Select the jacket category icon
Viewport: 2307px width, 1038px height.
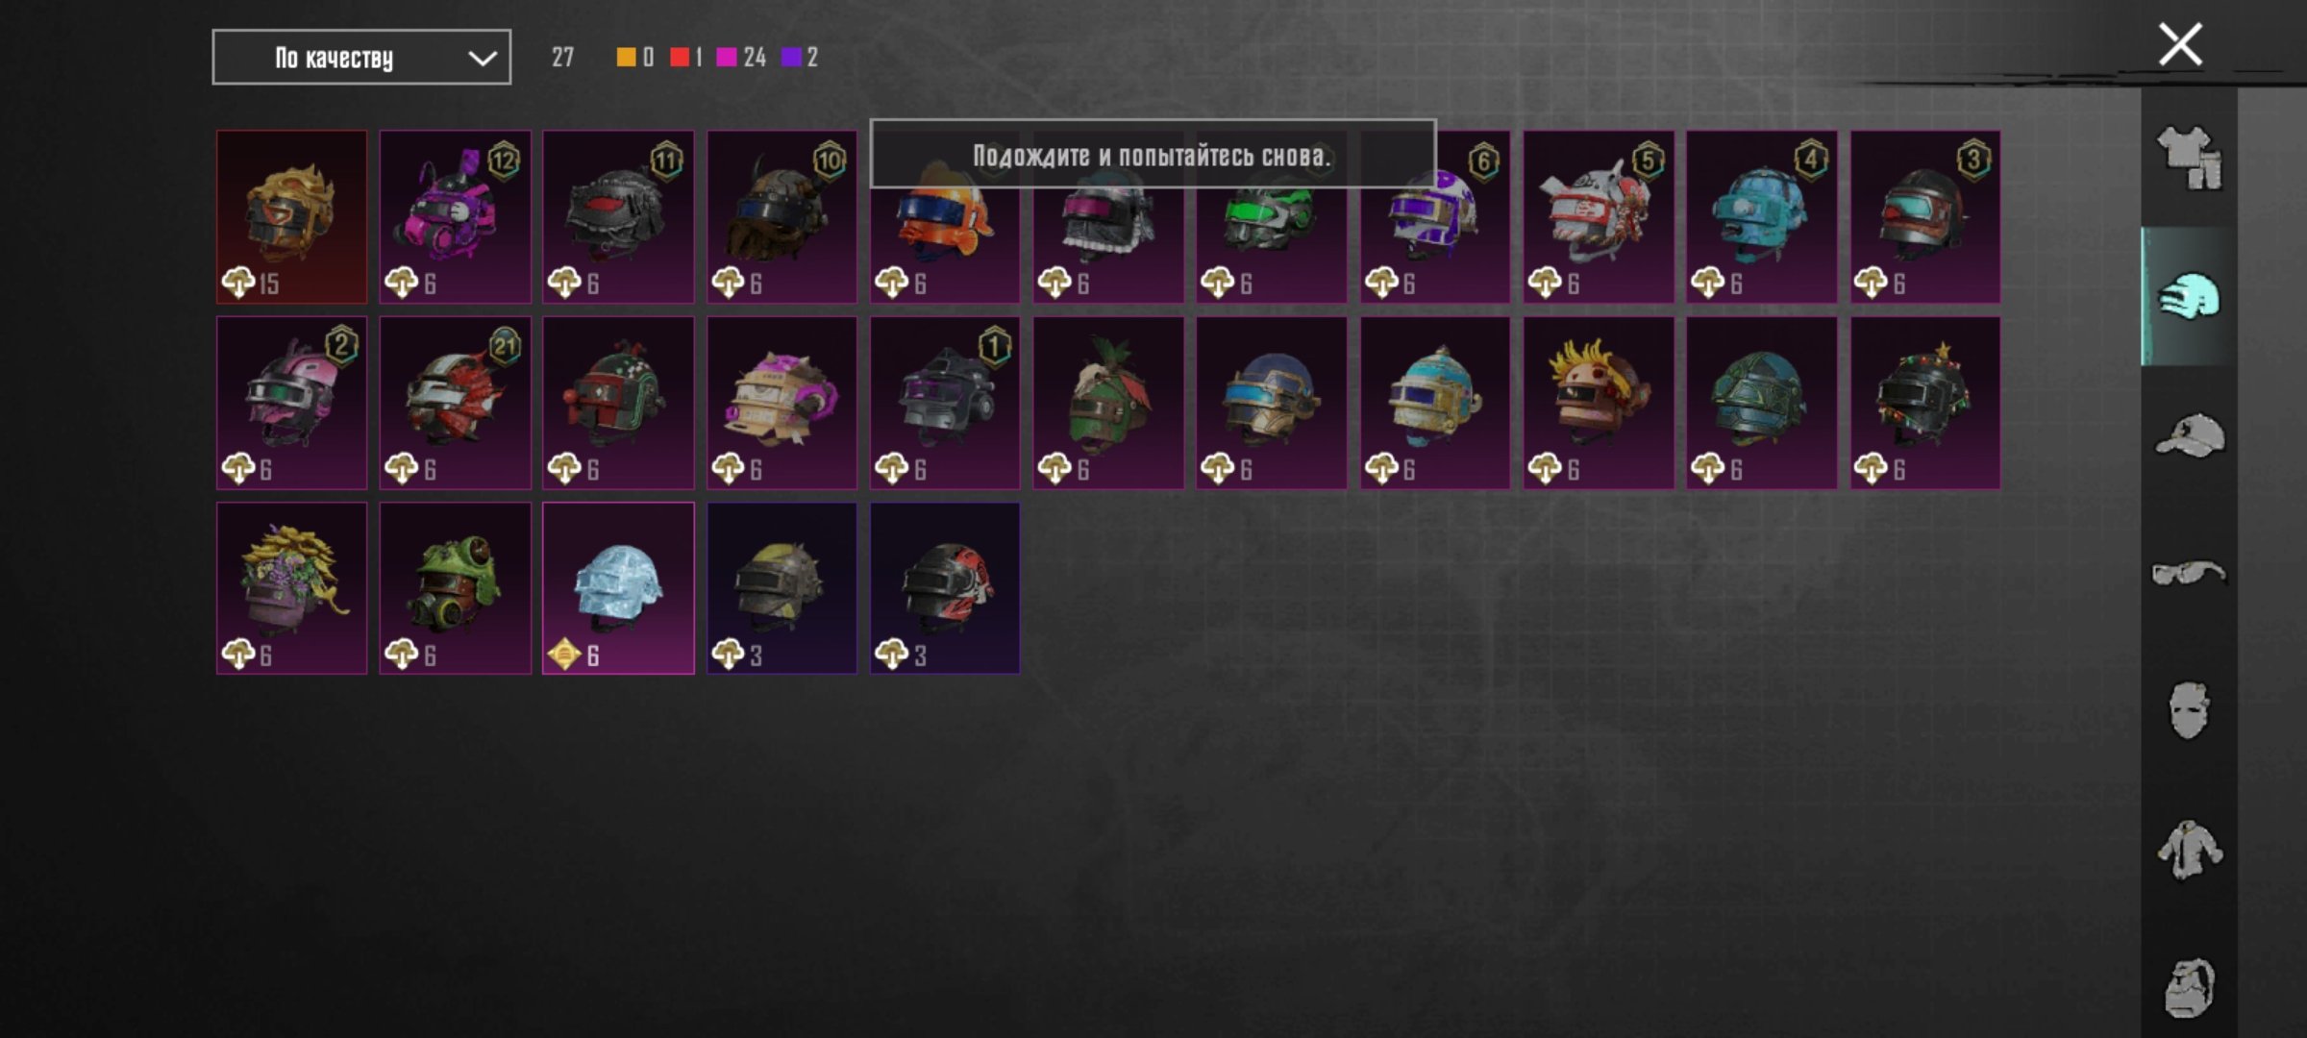click(x=2189, y=849)
